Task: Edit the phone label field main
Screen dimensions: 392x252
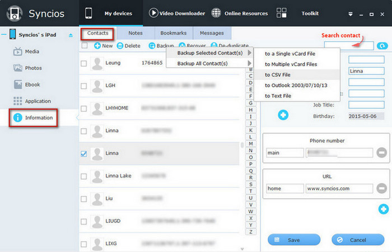Action: (285, 153)
